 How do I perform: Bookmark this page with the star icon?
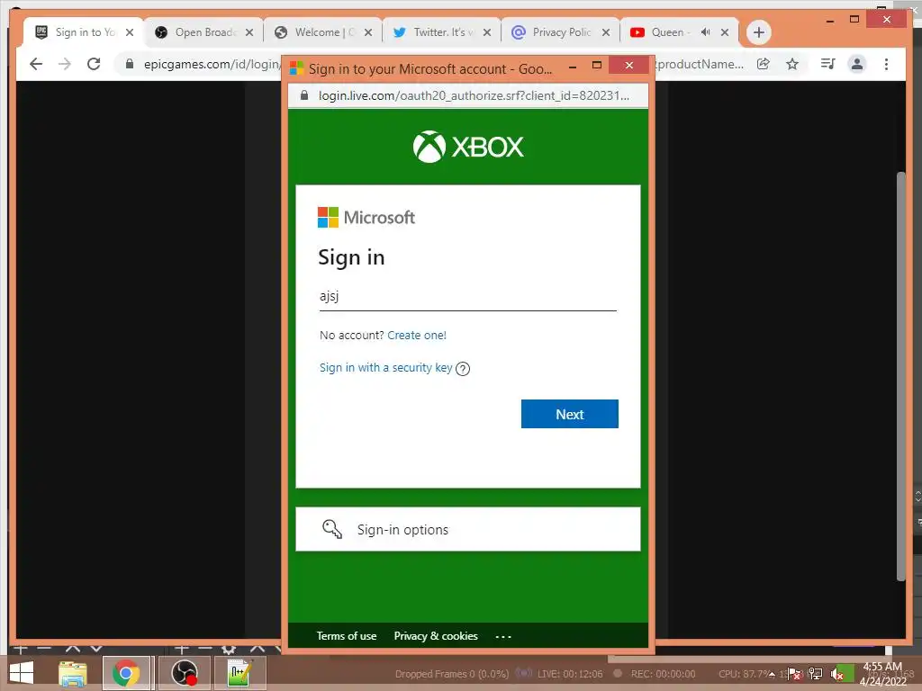pyautogui.click(x=792, y=64)
